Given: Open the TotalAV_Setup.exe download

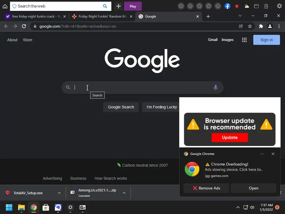Looking at the screenshot, I should point(28,193).
